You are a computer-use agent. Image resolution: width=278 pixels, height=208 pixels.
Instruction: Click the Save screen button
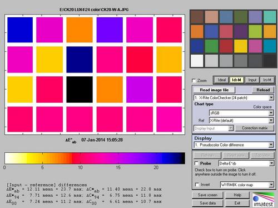(x=207, y=195)
